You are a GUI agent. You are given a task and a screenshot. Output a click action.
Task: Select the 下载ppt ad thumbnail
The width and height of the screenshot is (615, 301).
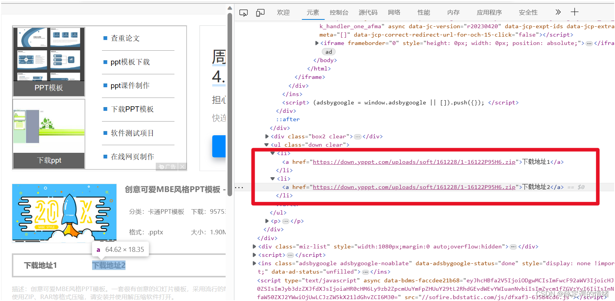pyautogui.click(x=49, y=134)
